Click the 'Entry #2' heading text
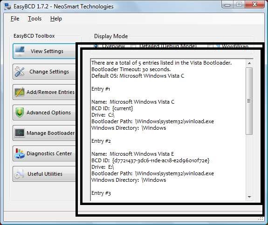 (x=101, y=141)
